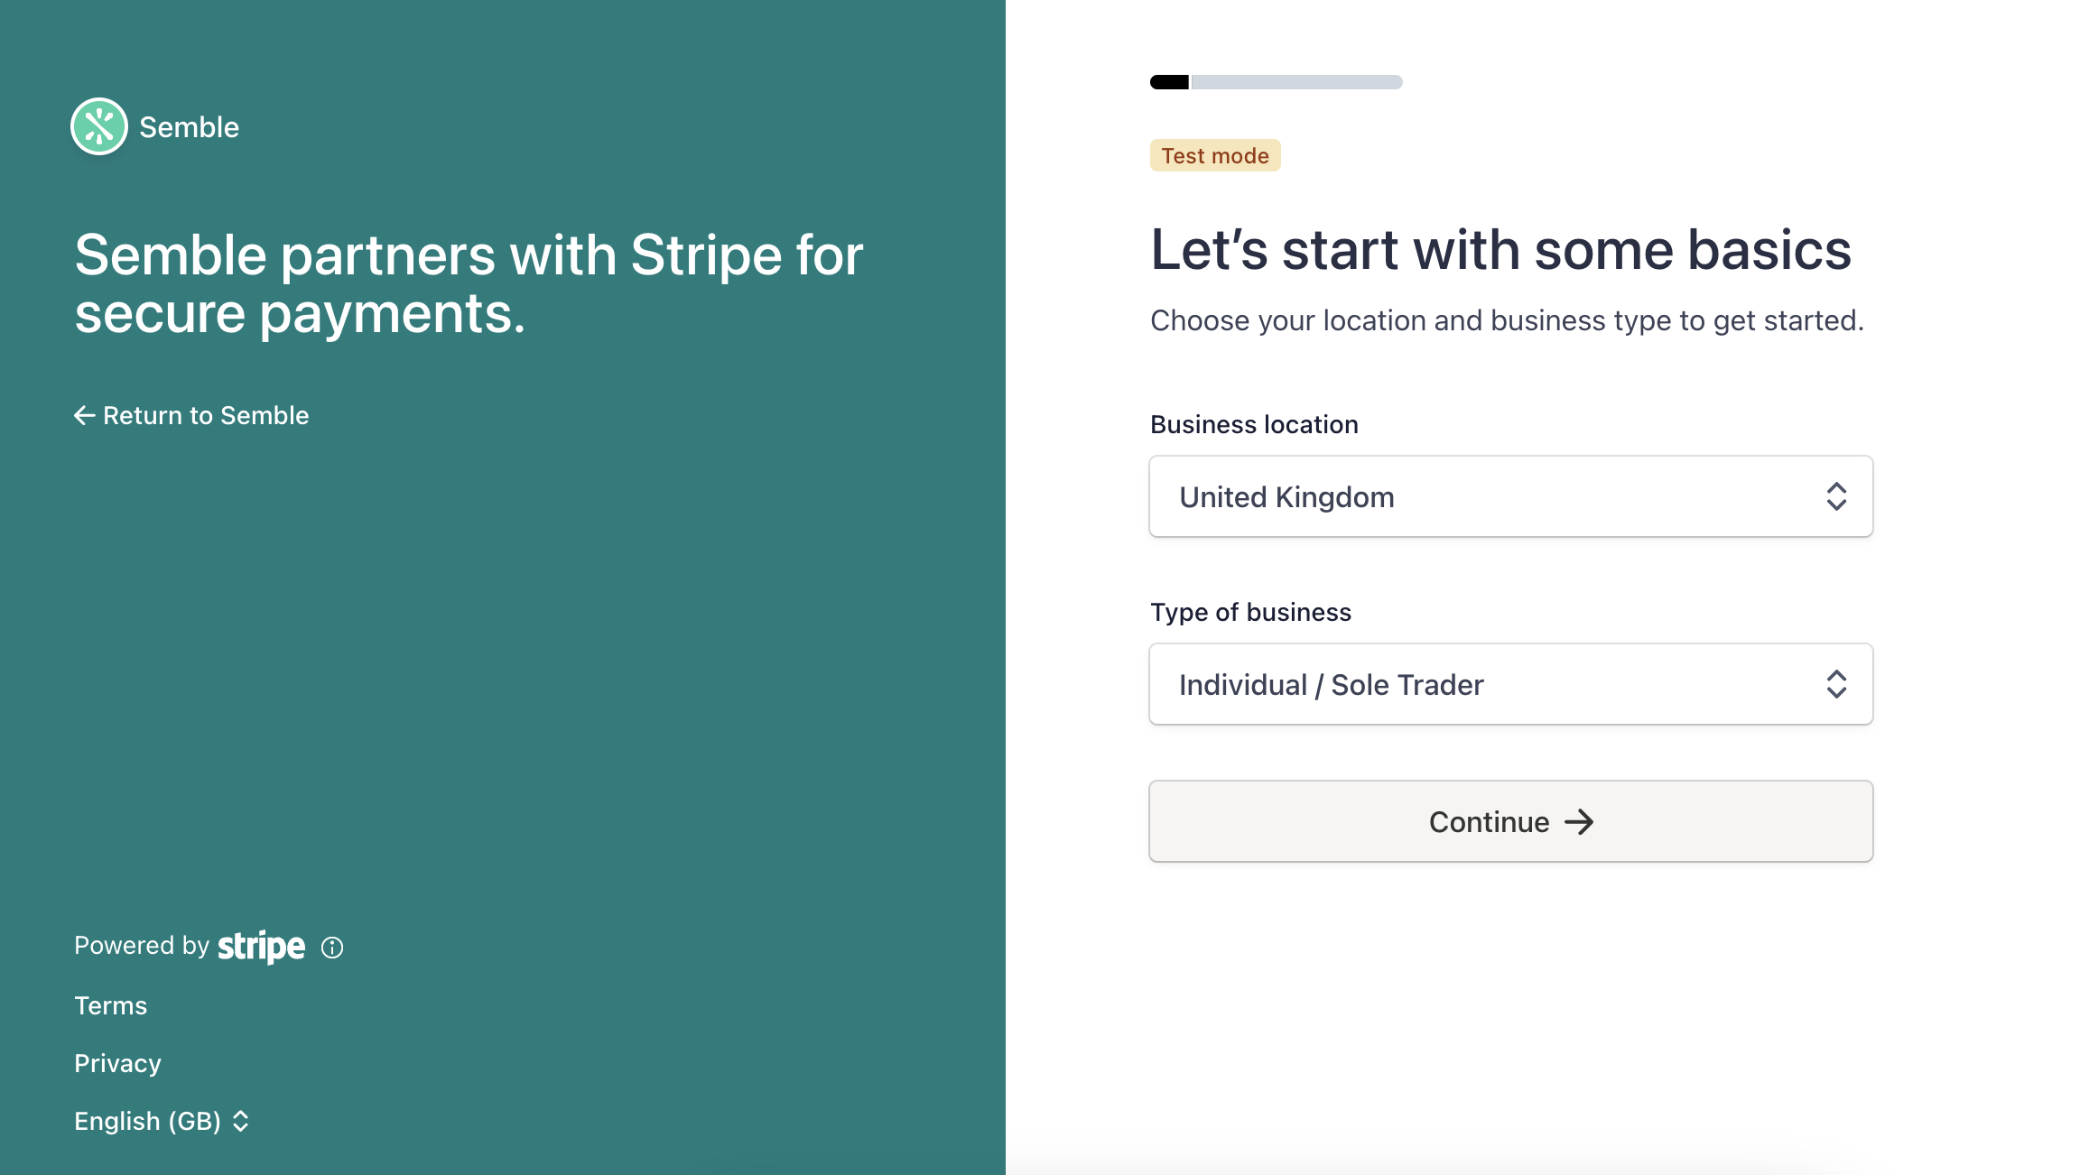Click the Semble brand name text
The width and height of the screenshot is (2080, 1175).
tap(189, 127)
